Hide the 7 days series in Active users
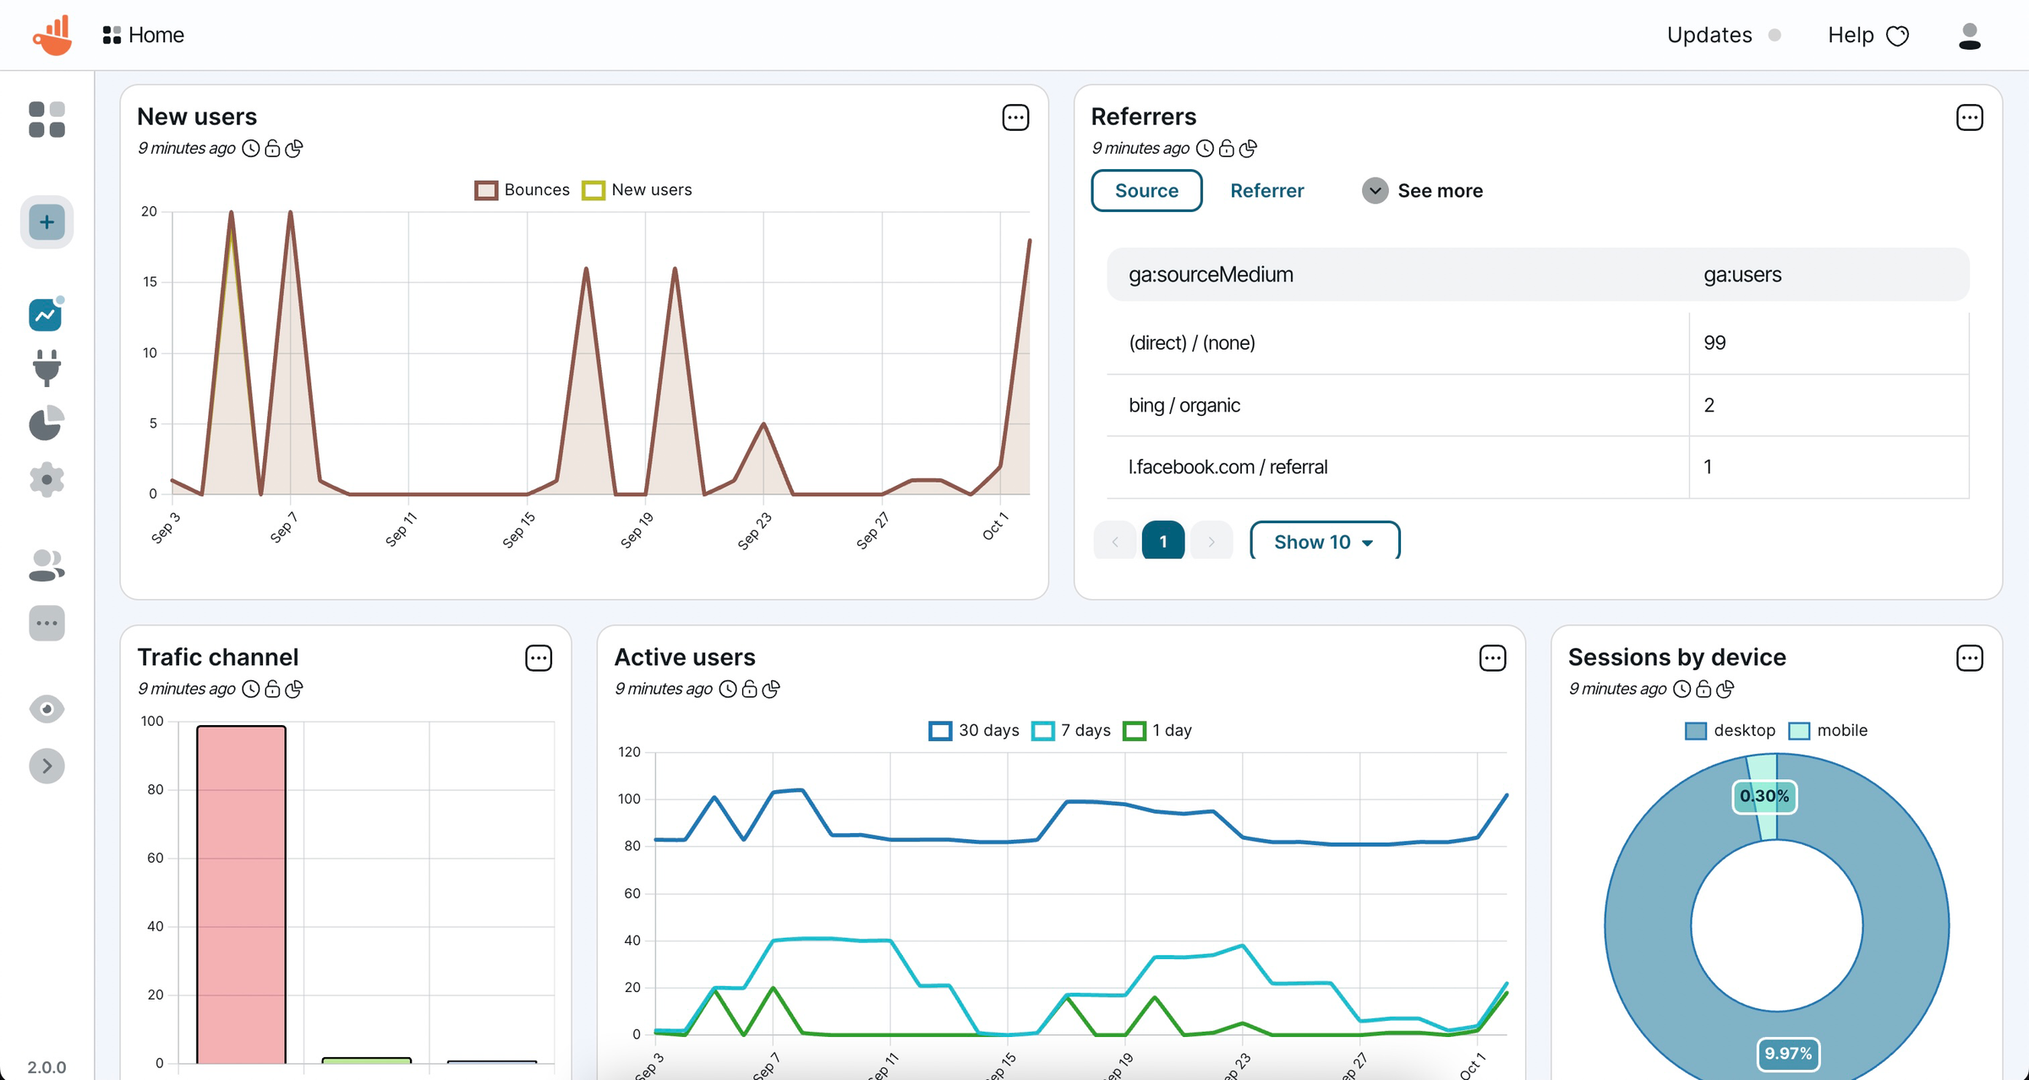 (x=1070, y=730)
